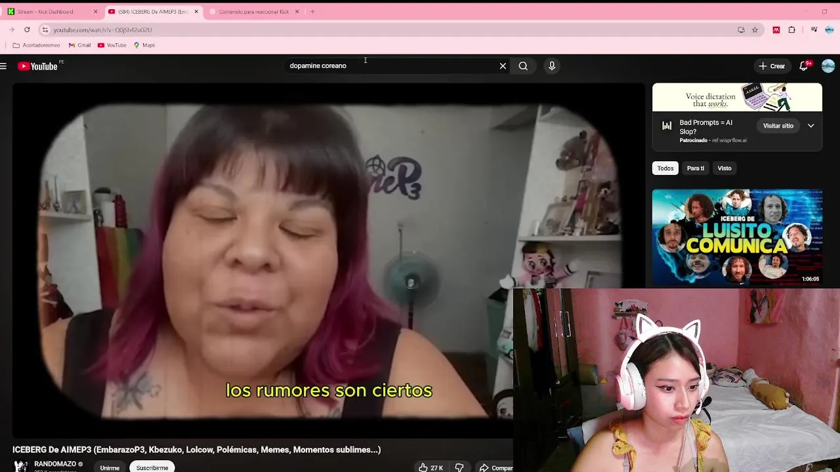Click the install app icon in address bar

pos(741,29)
